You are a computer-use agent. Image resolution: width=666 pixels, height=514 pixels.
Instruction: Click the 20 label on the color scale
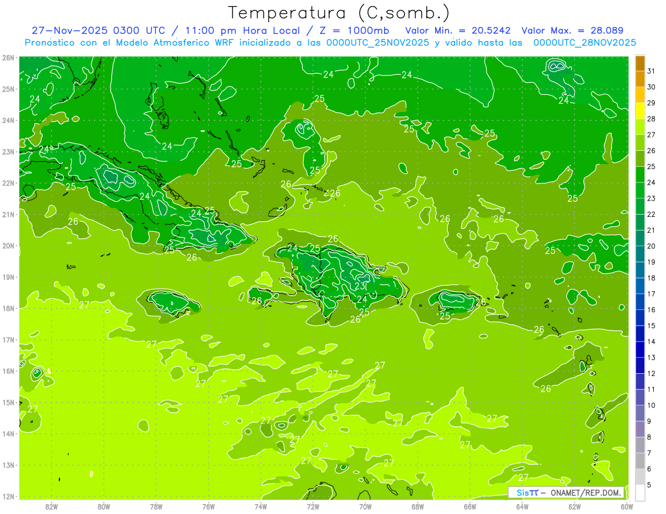tap(652, 246)
